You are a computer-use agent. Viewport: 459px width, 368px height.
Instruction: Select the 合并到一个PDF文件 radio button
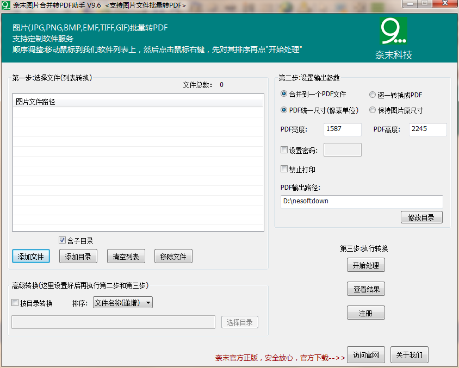283,94
